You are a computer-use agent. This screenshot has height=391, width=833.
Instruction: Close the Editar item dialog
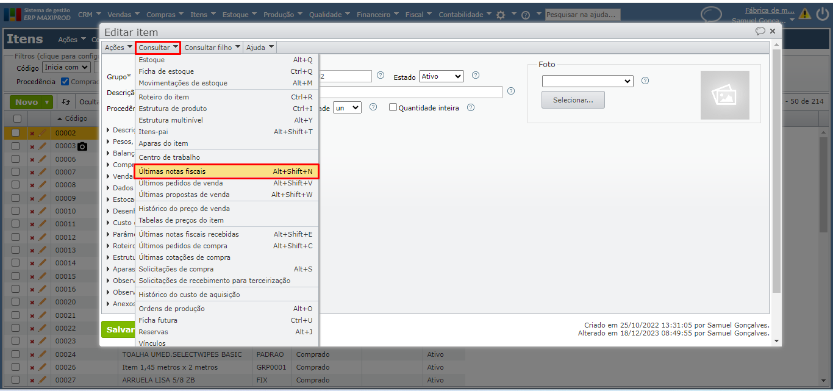(x=773, y=30)
